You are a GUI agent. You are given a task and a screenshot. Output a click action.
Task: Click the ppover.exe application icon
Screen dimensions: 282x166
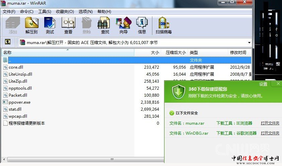(5, 102)
